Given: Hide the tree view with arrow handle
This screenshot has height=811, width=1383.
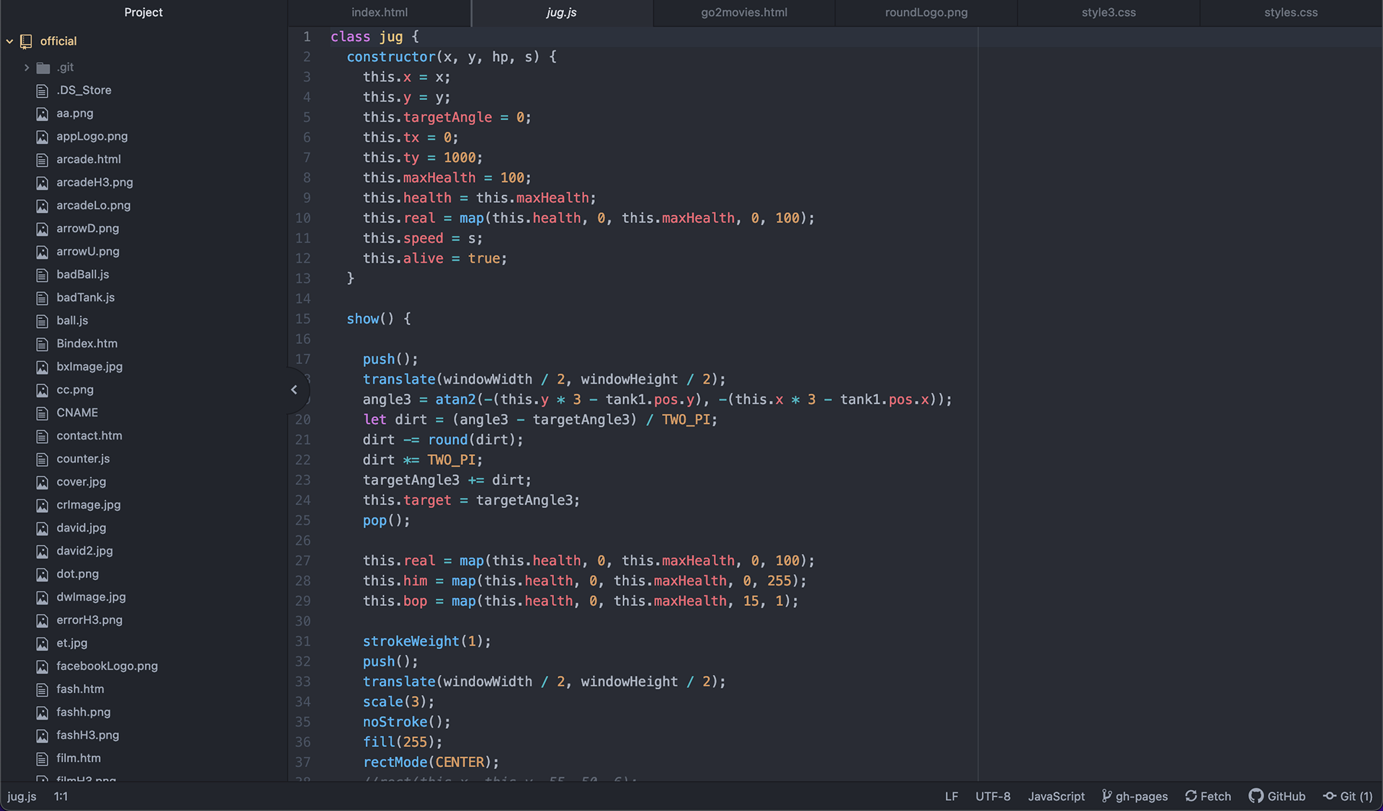Looking at the screenshot, I should (294, 390).
